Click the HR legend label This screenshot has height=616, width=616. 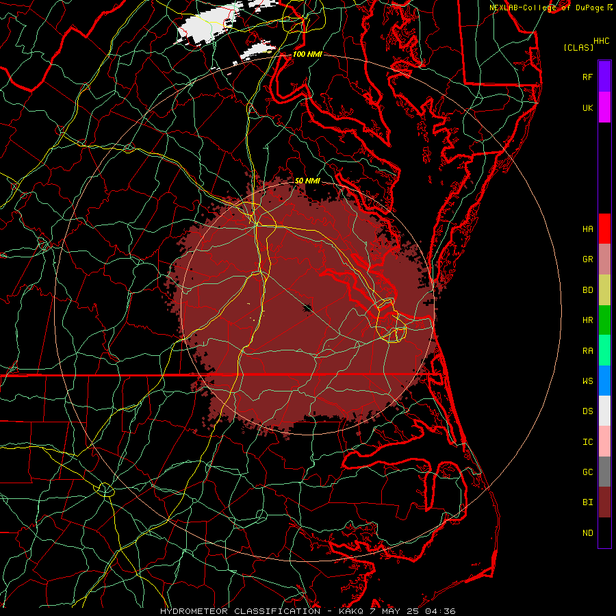588,320
